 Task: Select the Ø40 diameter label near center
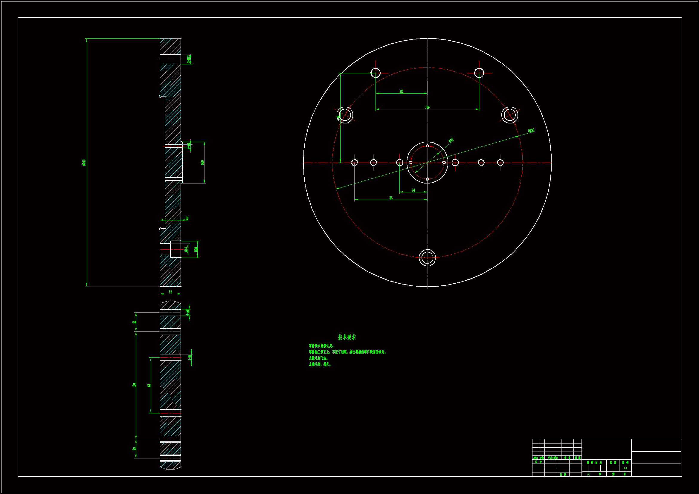[451, 140]
